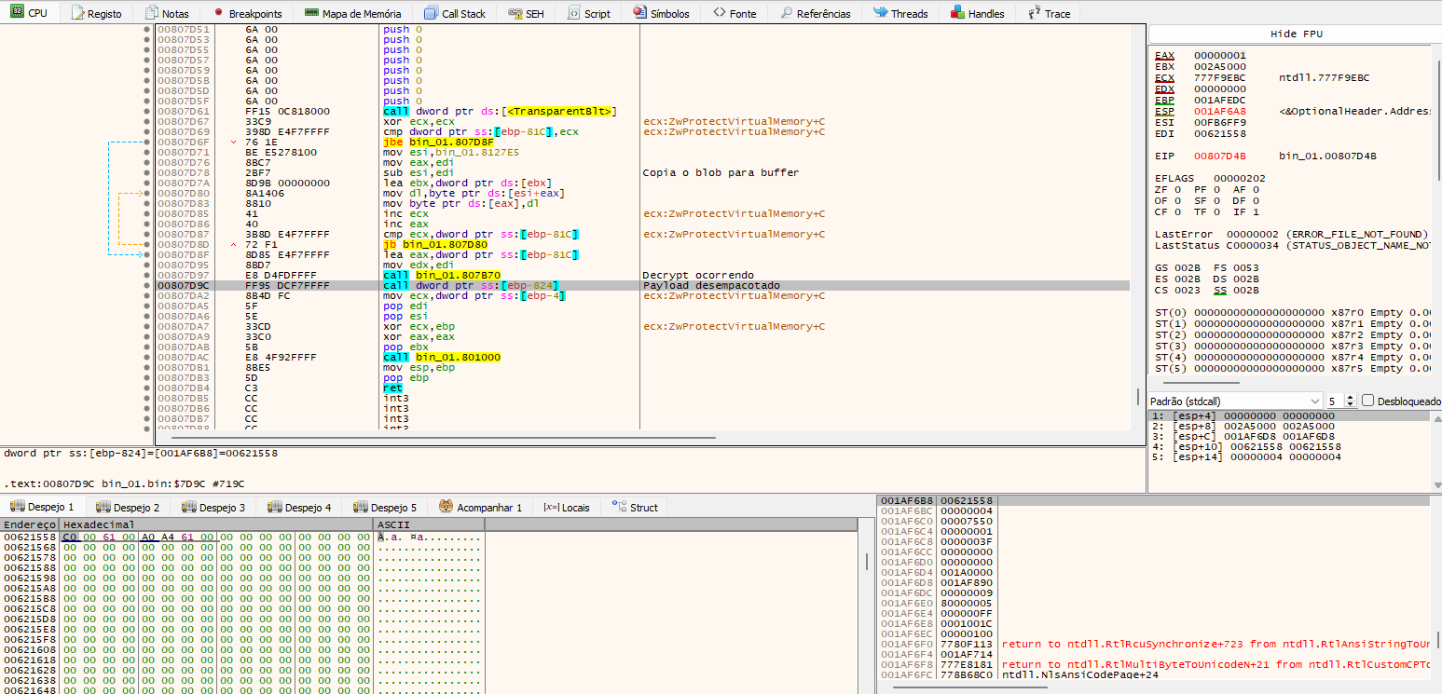Select the [esp+10] 00621558 argument row
The height and width of the screenshot is (694, 1442).
coord(1288,446)
